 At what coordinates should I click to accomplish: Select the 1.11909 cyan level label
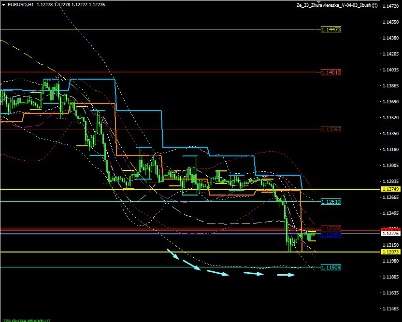pyautogui.click(x=331, y=267)
